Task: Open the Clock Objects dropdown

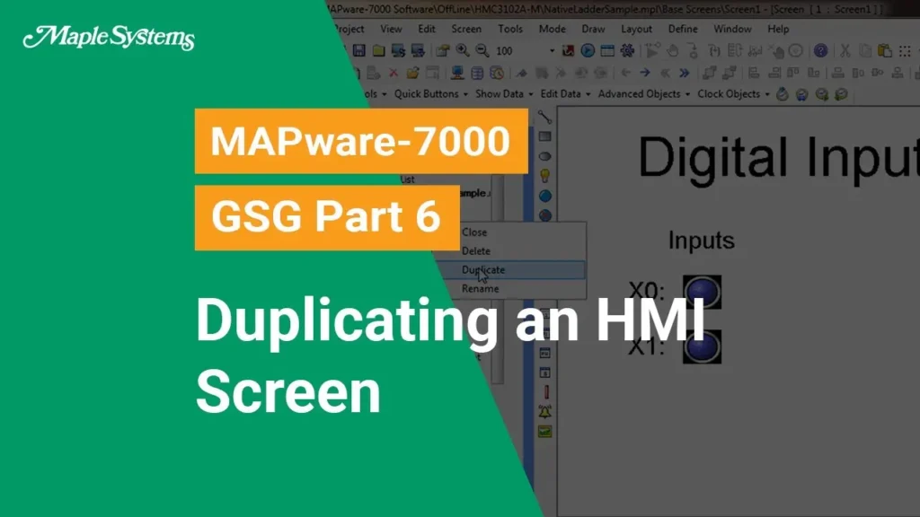Action: tap(733, 94)
